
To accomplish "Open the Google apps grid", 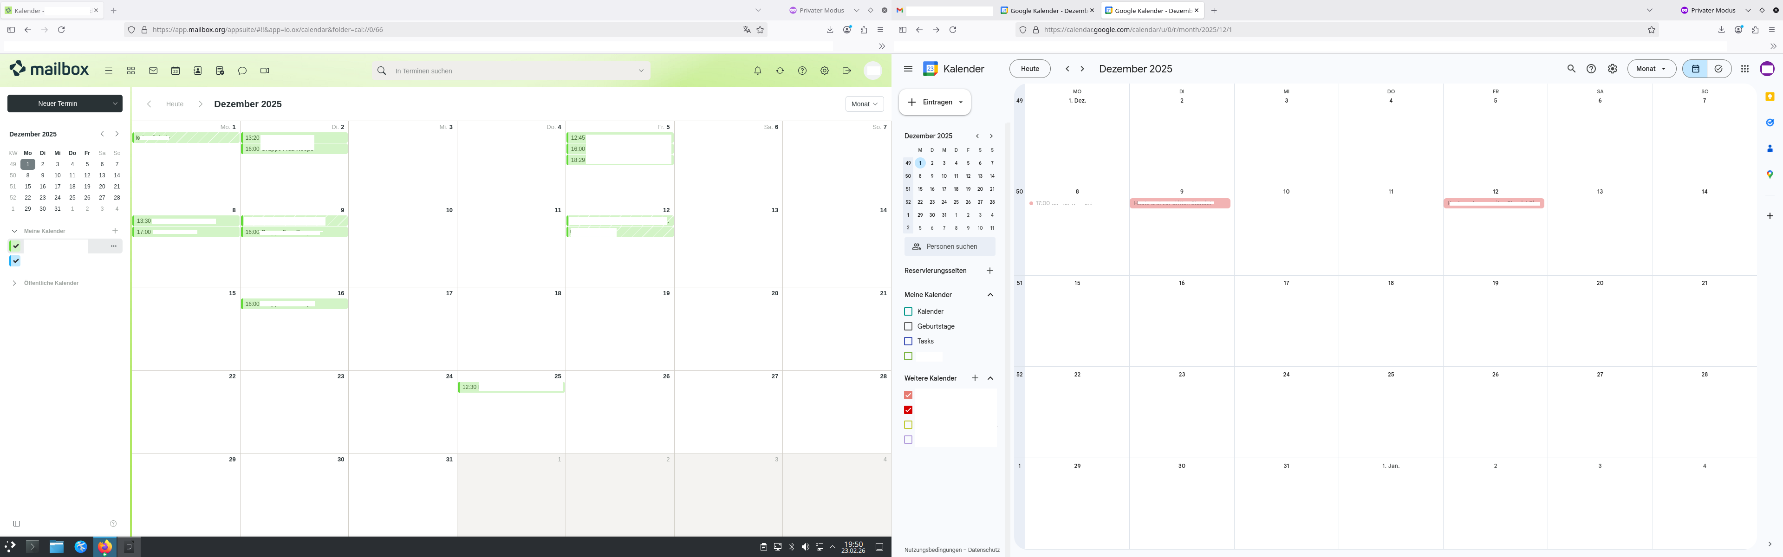I will point(1744,69).
